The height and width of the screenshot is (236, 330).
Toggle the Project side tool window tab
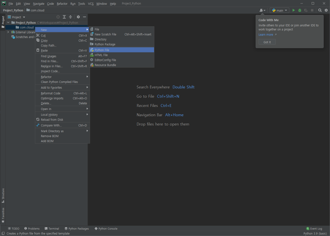click(3, 22)
